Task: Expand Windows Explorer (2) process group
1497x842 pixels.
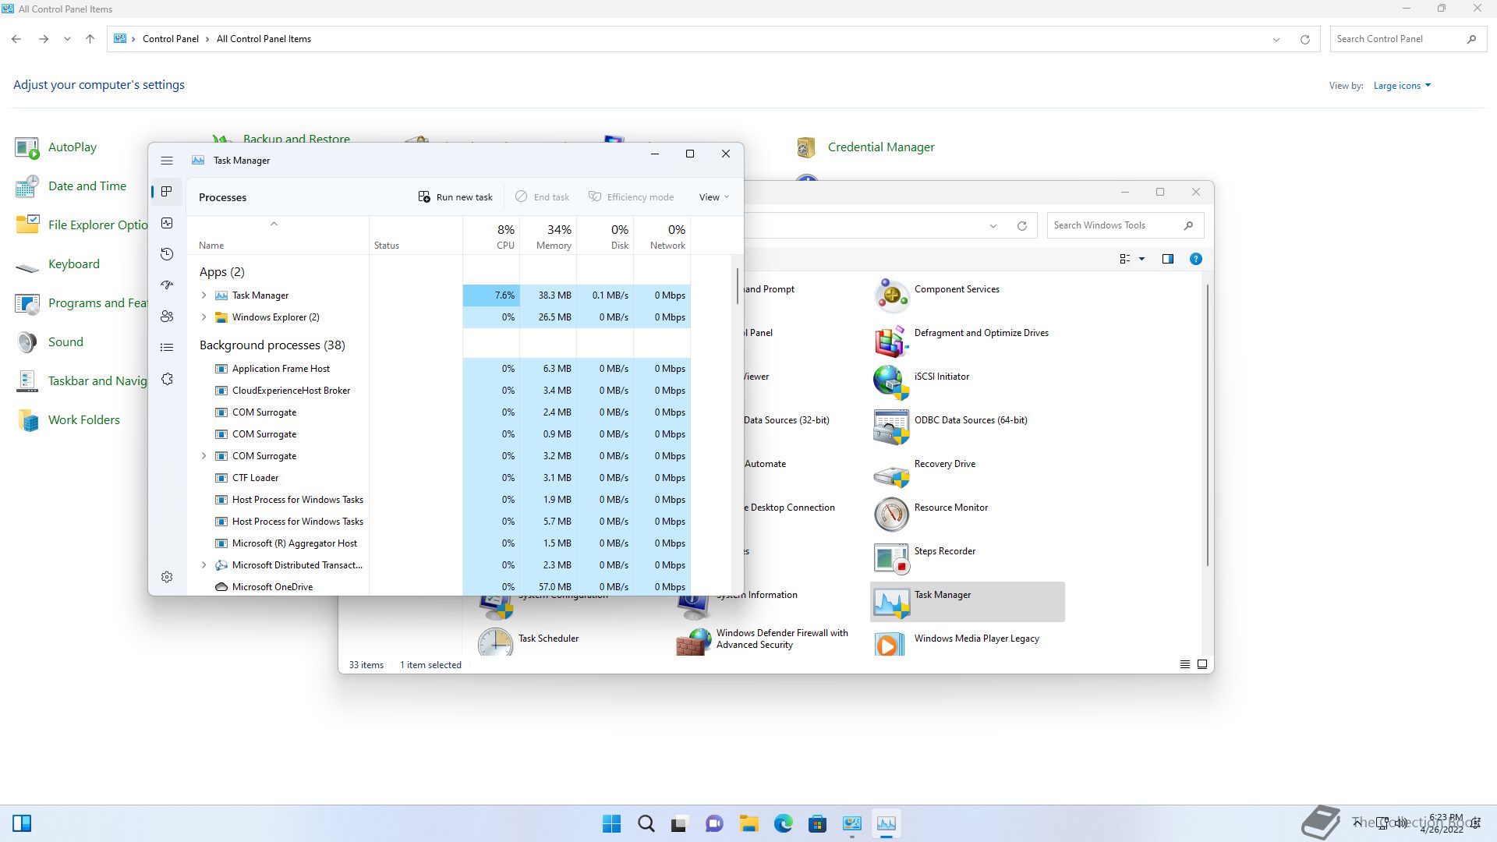Action: tap(204, 317)
